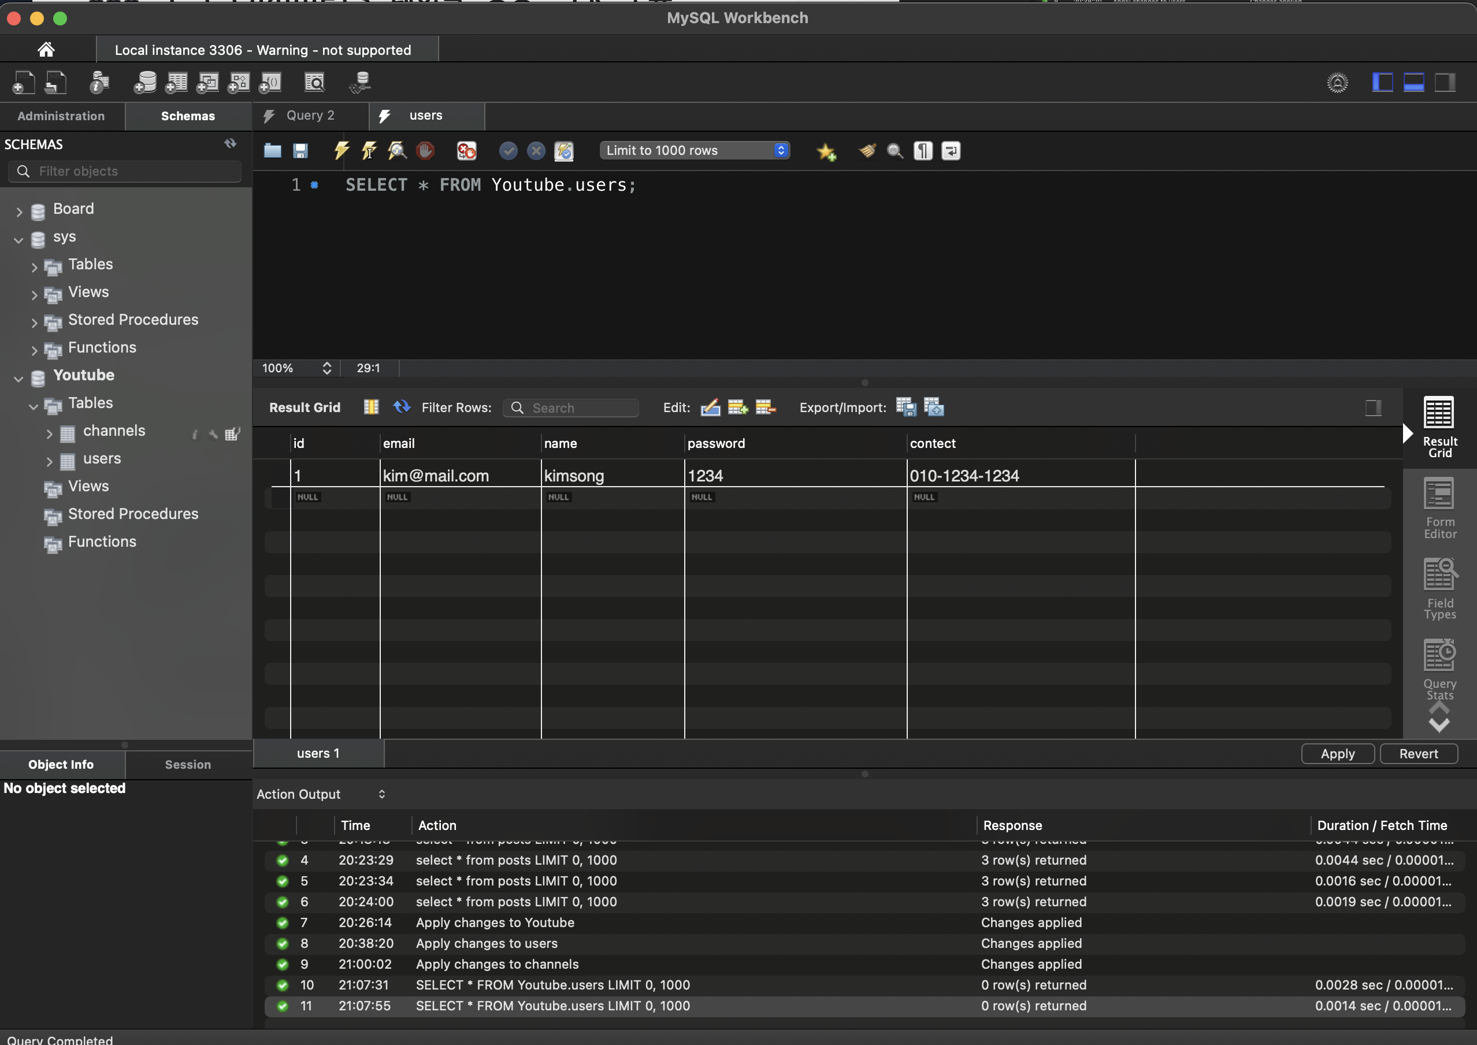Click the Revert button

tap(1418, 754)
